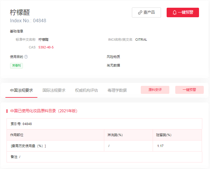Image resolution: width=210 pixels, height=169 pixels.
Task: Click the 中国已使用化妆品原料目录（2021年版） heading
Action: (44, 111)
